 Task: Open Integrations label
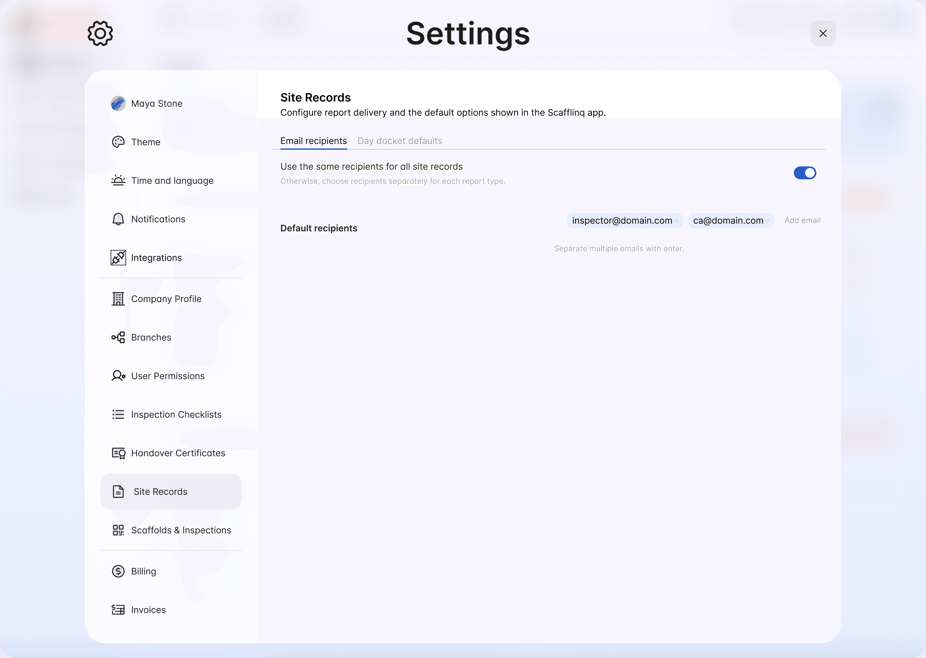point(156,258)
